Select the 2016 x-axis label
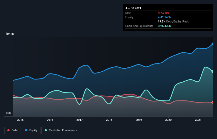217x139 pixels. (x=50, y=120)
